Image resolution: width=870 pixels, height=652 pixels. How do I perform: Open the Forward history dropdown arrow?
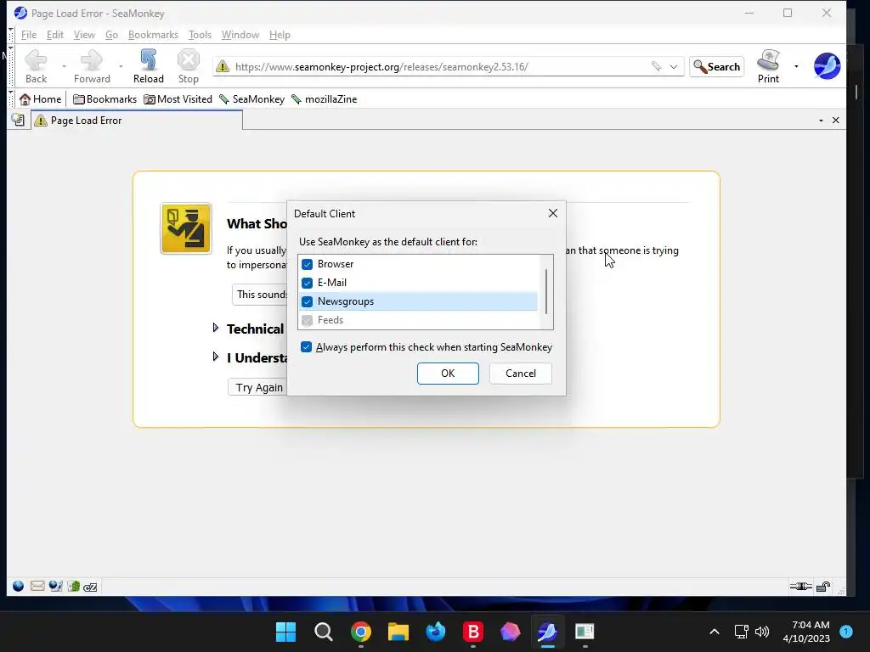(x=121, y=66)
